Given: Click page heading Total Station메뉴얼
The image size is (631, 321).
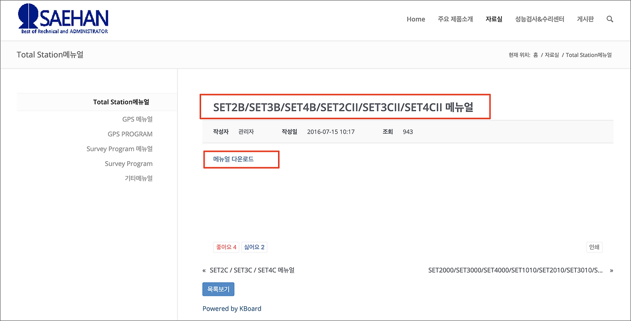Looking at the screenshot, I should [50, 55].
